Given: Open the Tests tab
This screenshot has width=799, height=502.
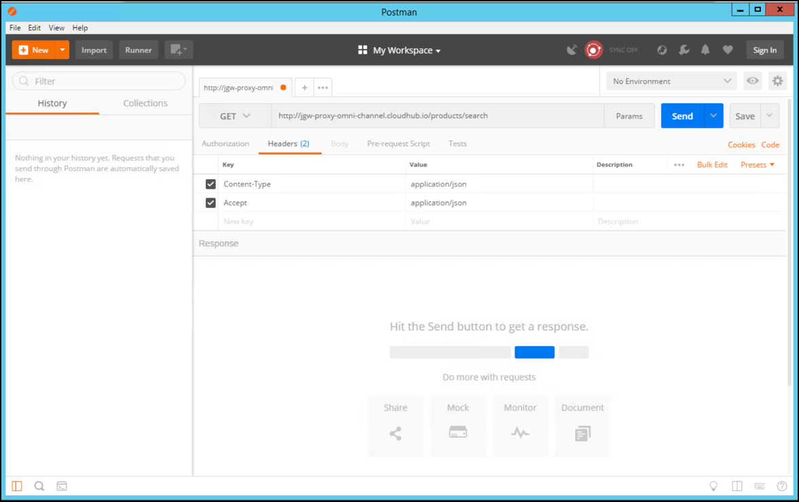Looking at the screenshot, I should coord(457,144).
